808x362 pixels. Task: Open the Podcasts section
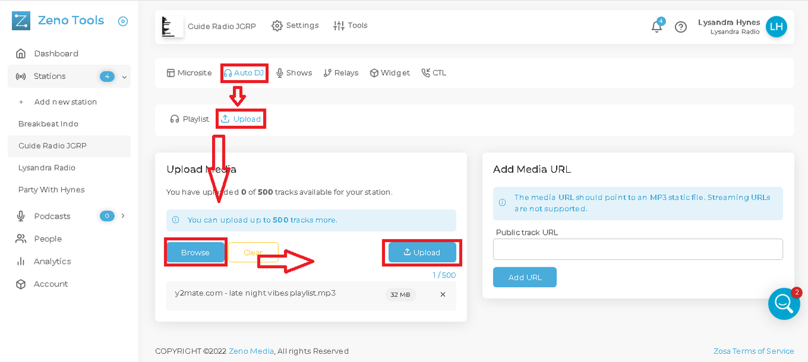click(x=52, y=216)
